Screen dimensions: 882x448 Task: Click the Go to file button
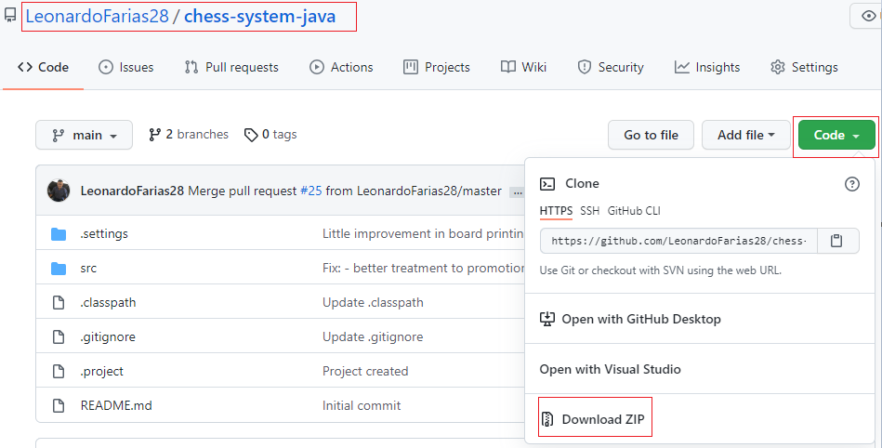tap(651, 135)
